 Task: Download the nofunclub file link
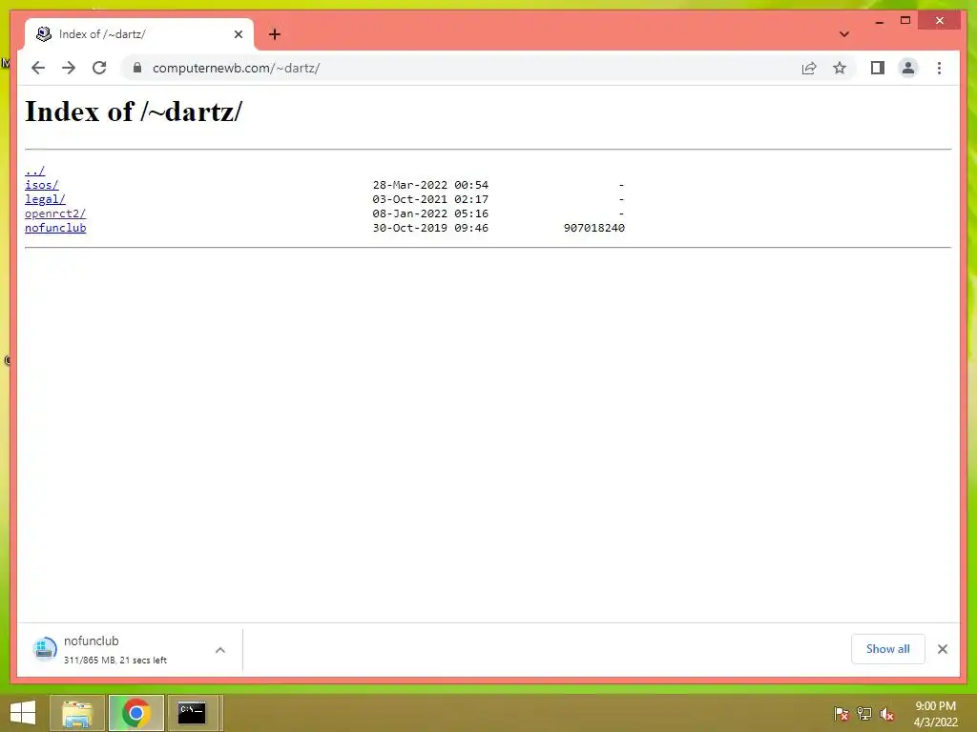coord(55,228)
